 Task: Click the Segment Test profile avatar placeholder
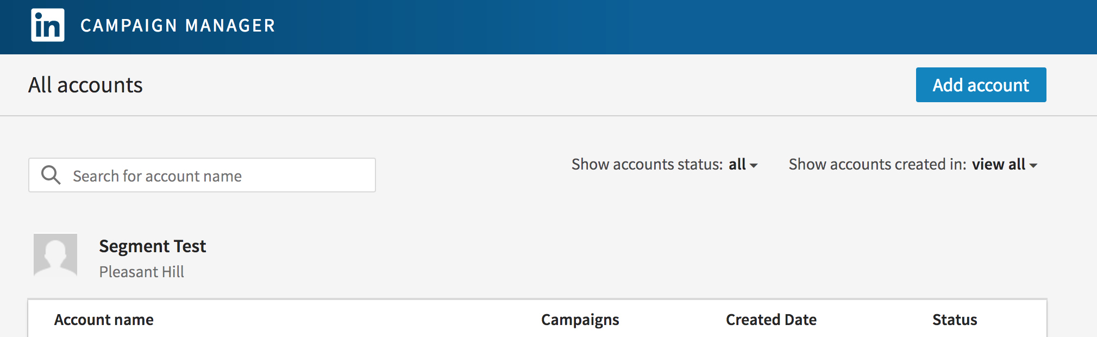point(57,255)
